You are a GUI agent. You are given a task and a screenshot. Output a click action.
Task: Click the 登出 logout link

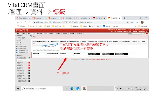click(125, 29)
